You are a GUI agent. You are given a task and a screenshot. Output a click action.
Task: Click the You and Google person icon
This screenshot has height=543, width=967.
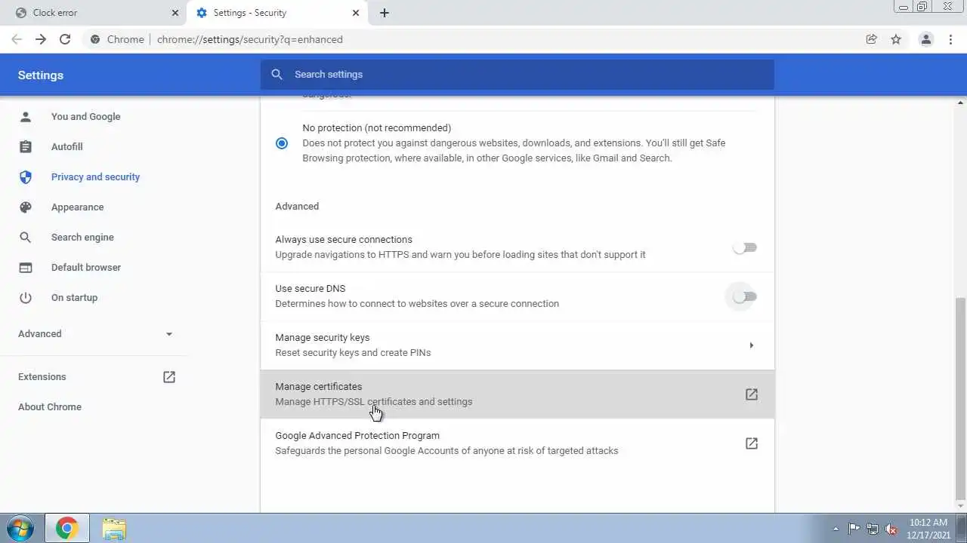[x=26, y=116]
